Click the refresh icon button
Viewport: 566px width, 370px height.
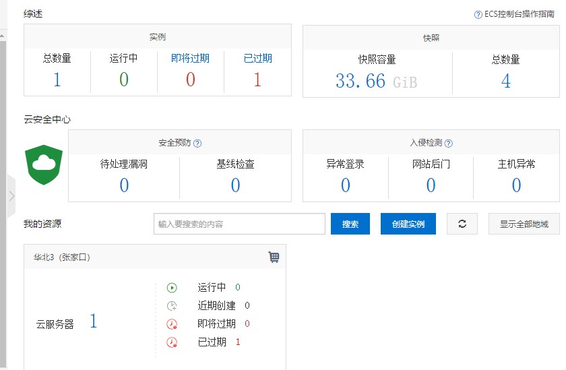tap(462, 224)
